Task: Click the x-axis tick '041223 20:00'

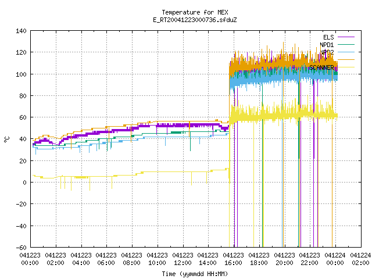Action: (x=285, y=259)
